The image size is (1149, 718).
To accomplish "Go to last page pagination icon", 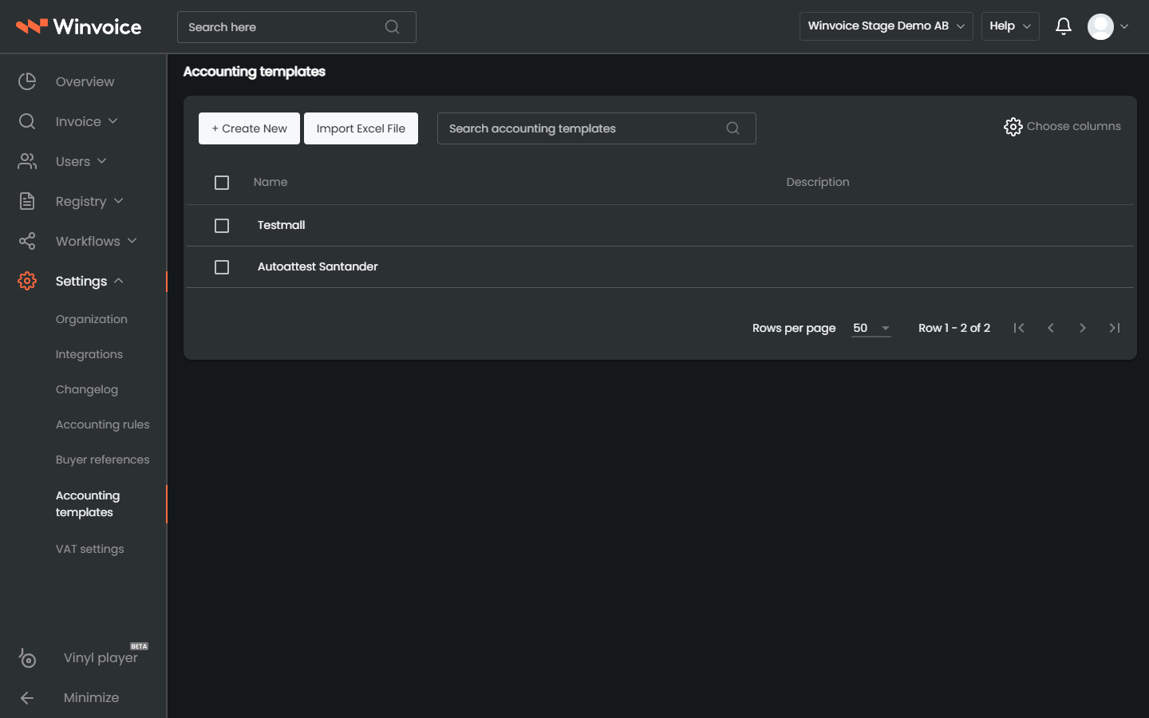I will 1115,328.
